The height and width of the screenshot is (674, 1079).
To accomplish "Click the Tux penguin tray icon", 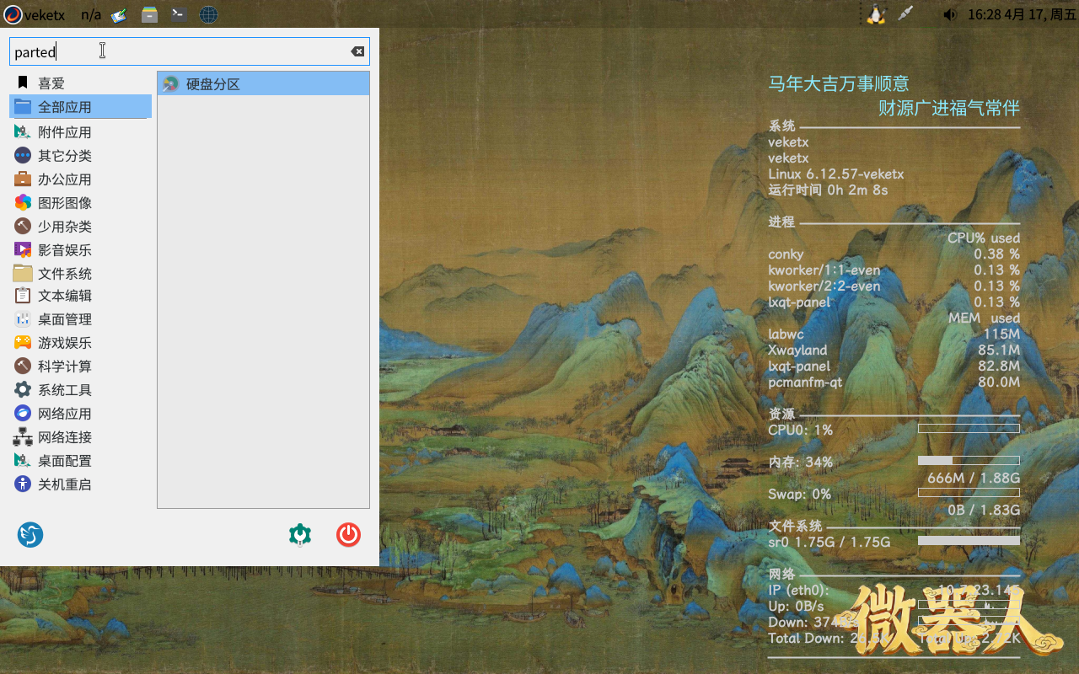I will pos(876,14).
